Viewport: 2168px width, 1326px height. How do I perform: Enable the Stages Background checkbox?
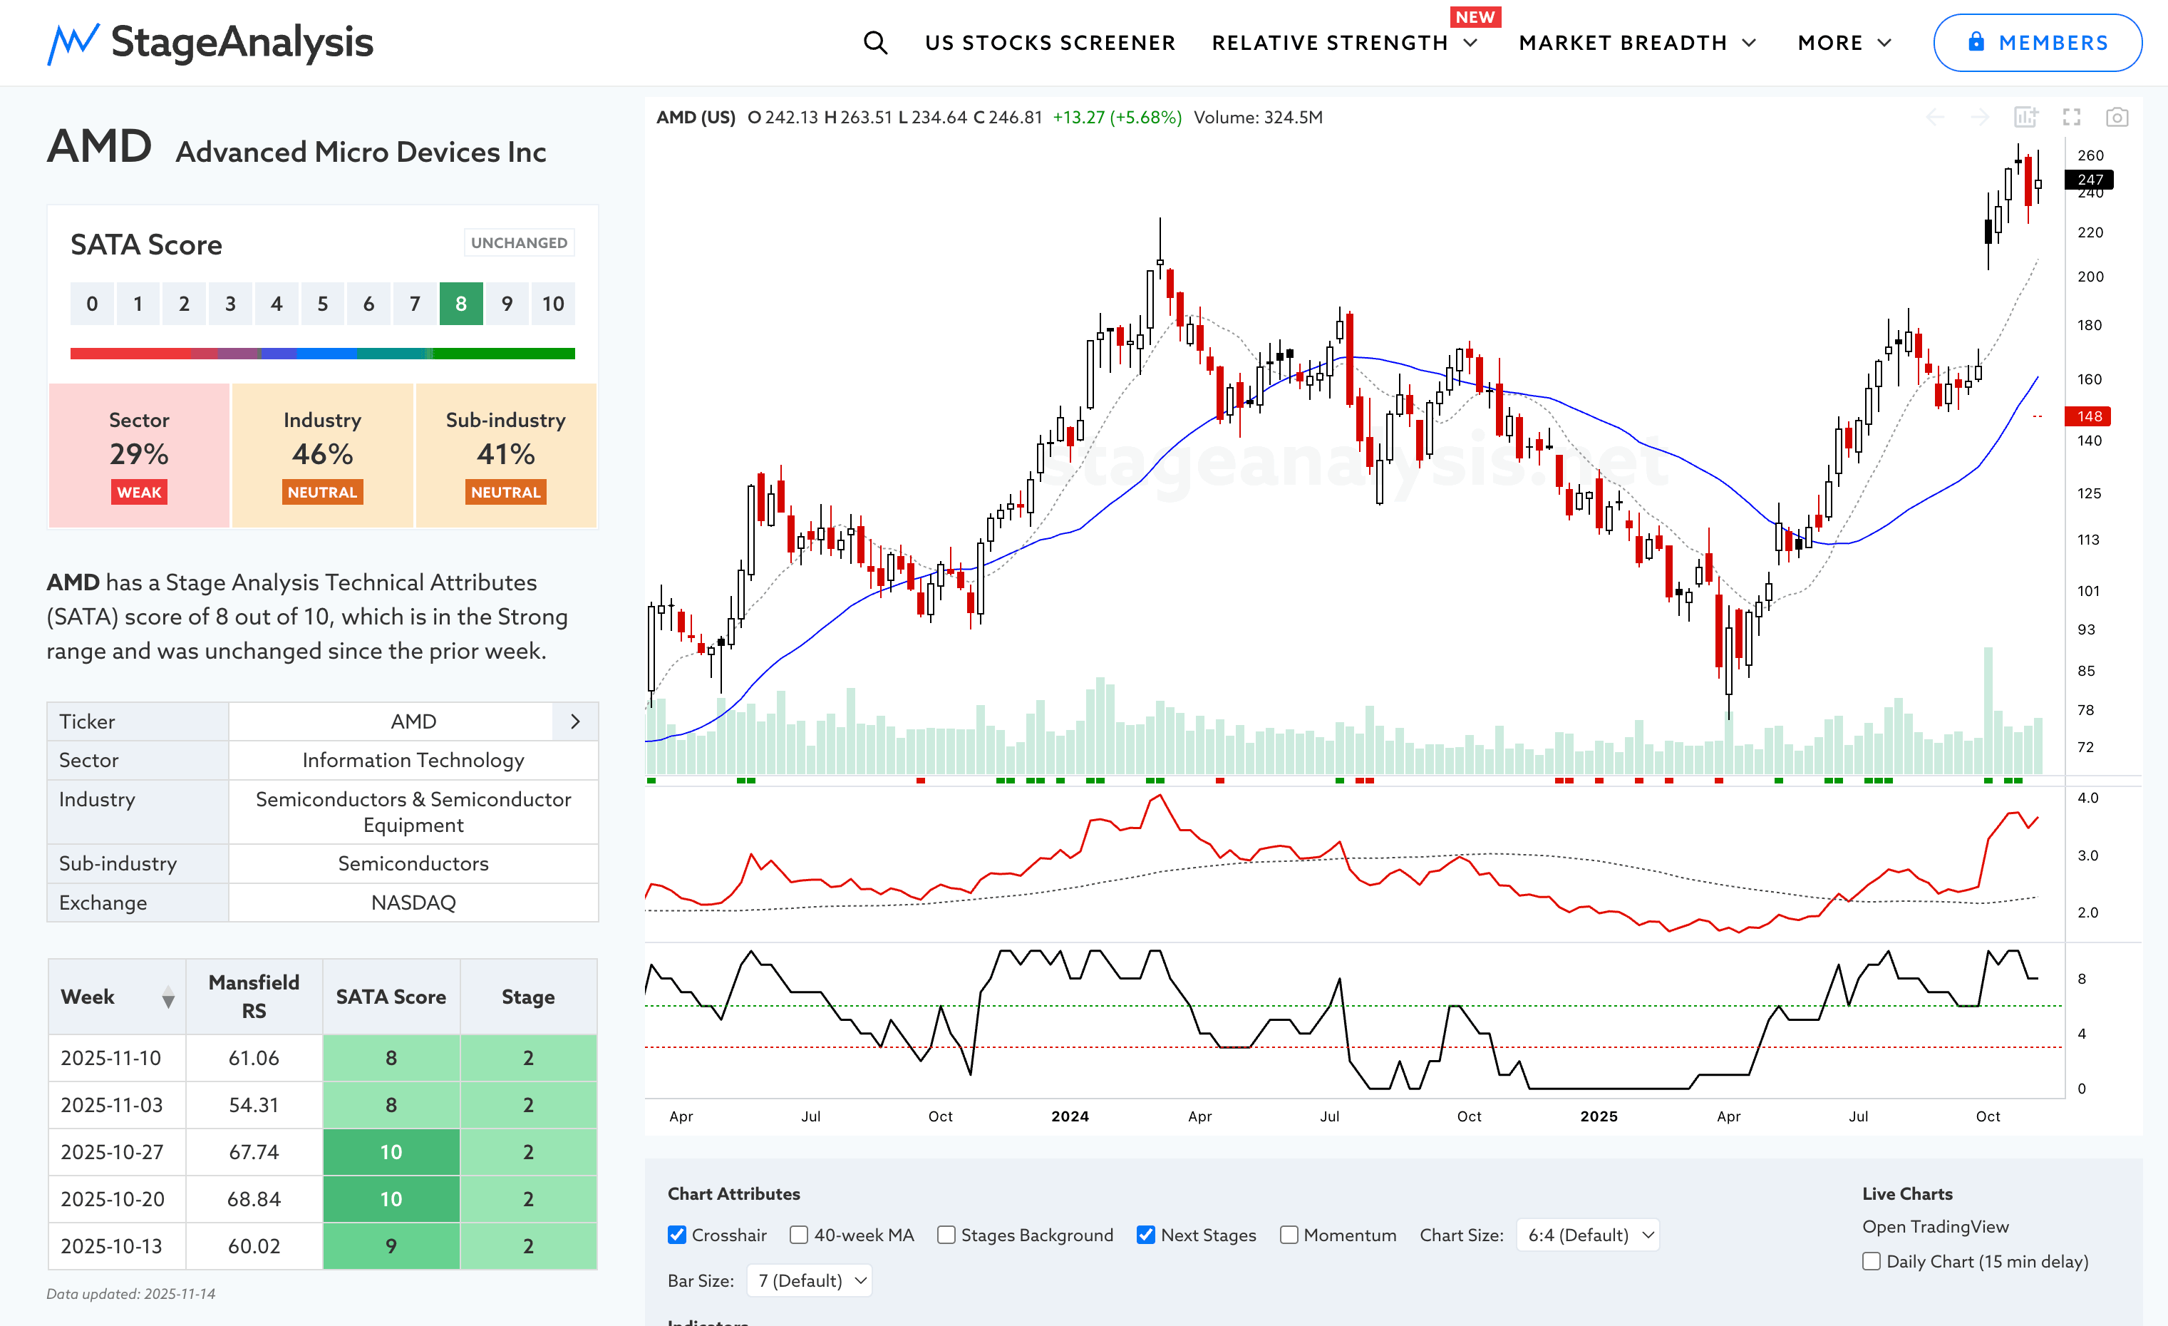click(x=946, y=1235)
